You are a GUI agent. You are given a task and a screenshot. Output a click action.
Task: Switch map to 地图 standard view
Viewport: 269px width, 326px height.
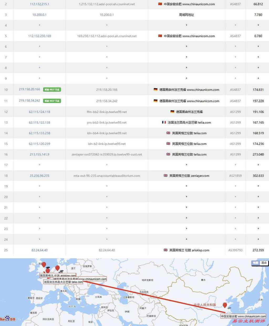[x=256, y=263]
